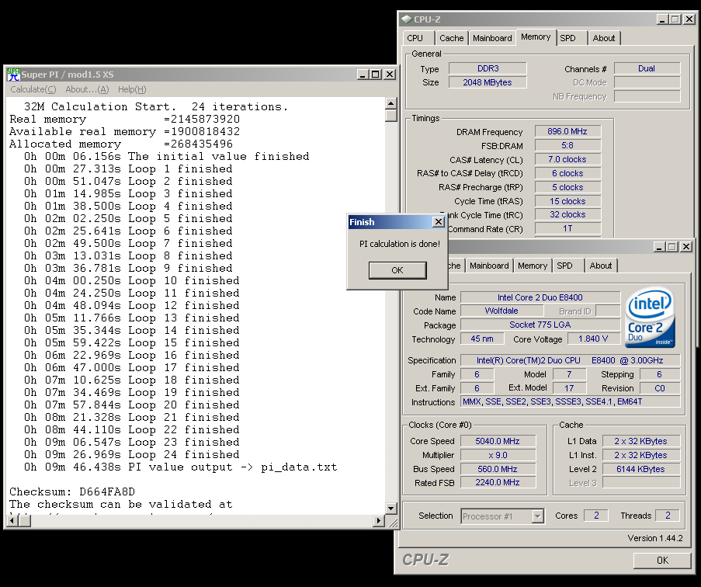Click the scroll left arrow in Super PI
701x587 pixels.
tap(12, 520)
